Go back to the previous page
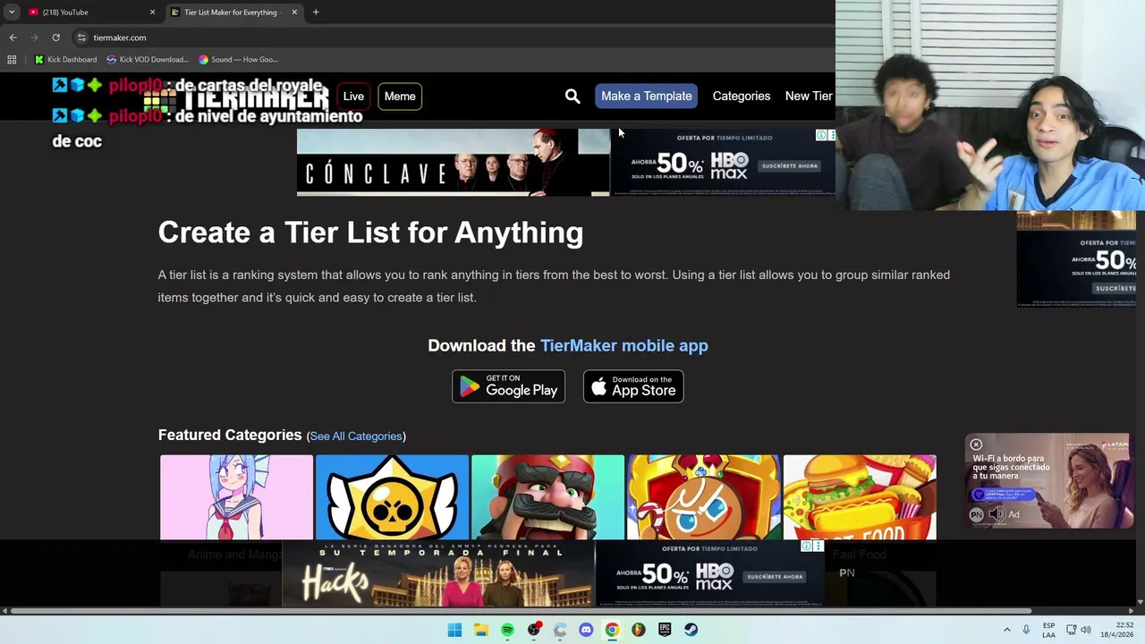 pos(13,38)
